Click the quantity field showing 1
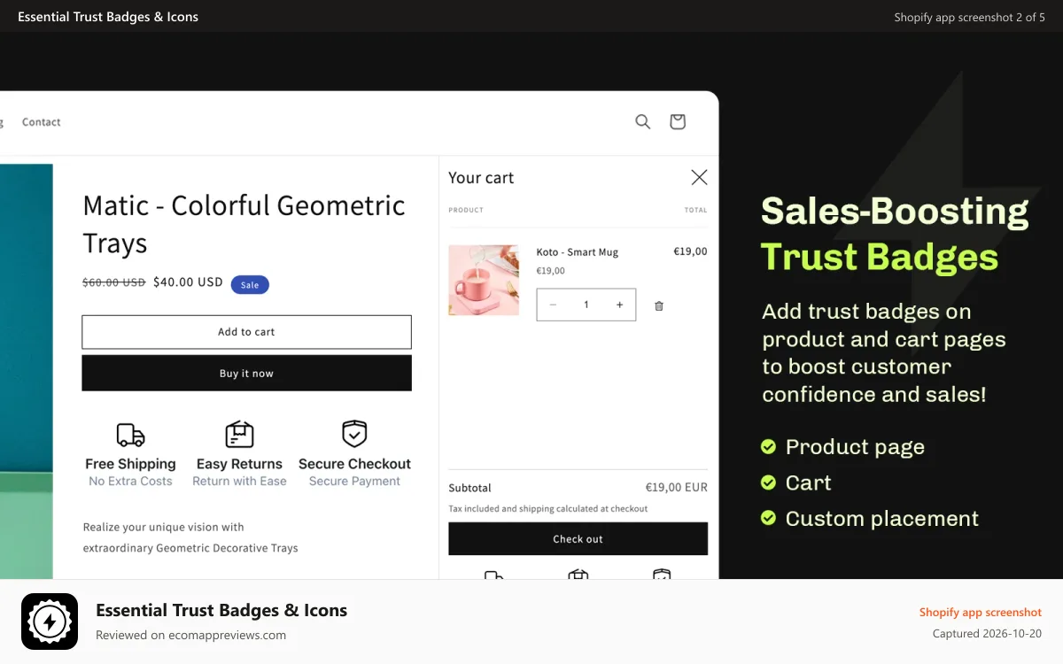The height and width of the screenshot is (664, 1063). coord(586,305)
